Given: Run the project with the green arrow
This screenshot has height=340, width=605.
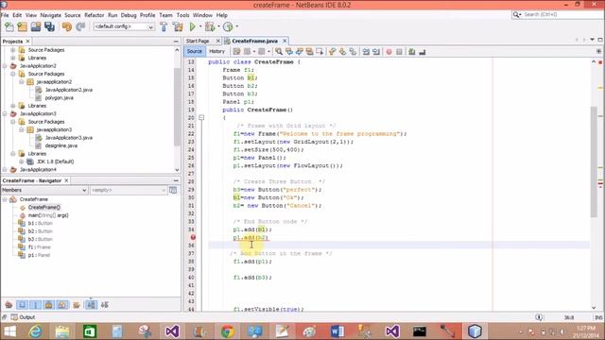Looking at the screenshot, I should pyautogui.click(x=192, y=26).
